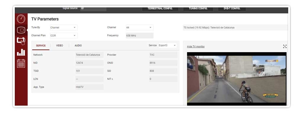Open the calendar schedule sidebar icon

[x=21, y=63]
